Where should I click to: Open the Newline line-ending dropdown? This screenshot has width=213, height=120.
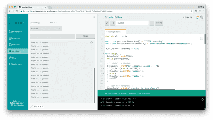pos(46,29)
